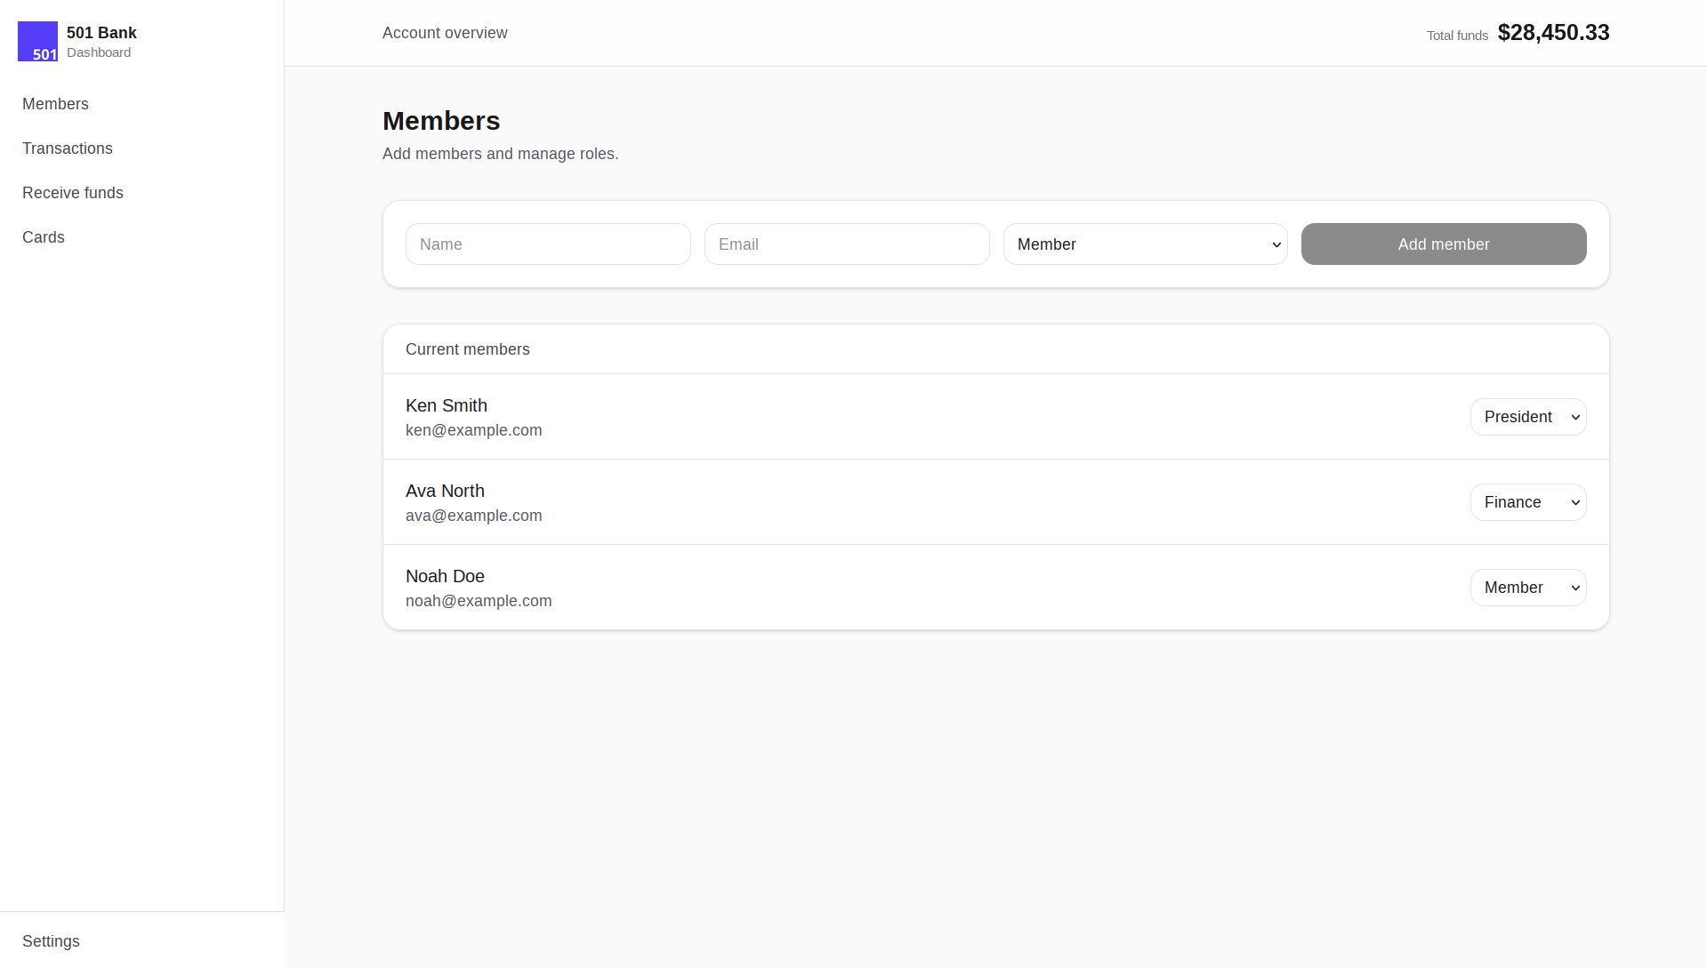Go to the Transactions page
This screenshot has height=968, width=1707.
pyautogui.click(x=67, y=148)
